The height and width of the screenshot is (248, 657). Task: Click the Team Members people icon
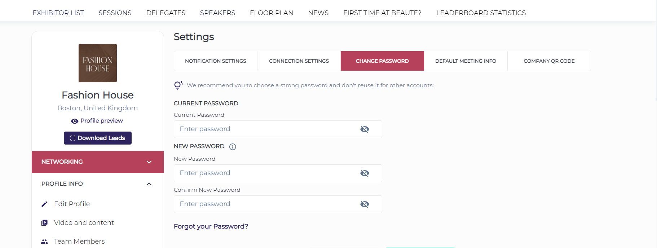coord(44,242)
